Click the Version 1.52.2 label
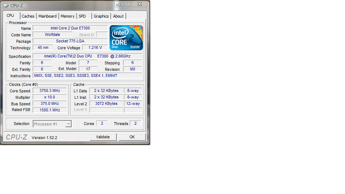 45,138
